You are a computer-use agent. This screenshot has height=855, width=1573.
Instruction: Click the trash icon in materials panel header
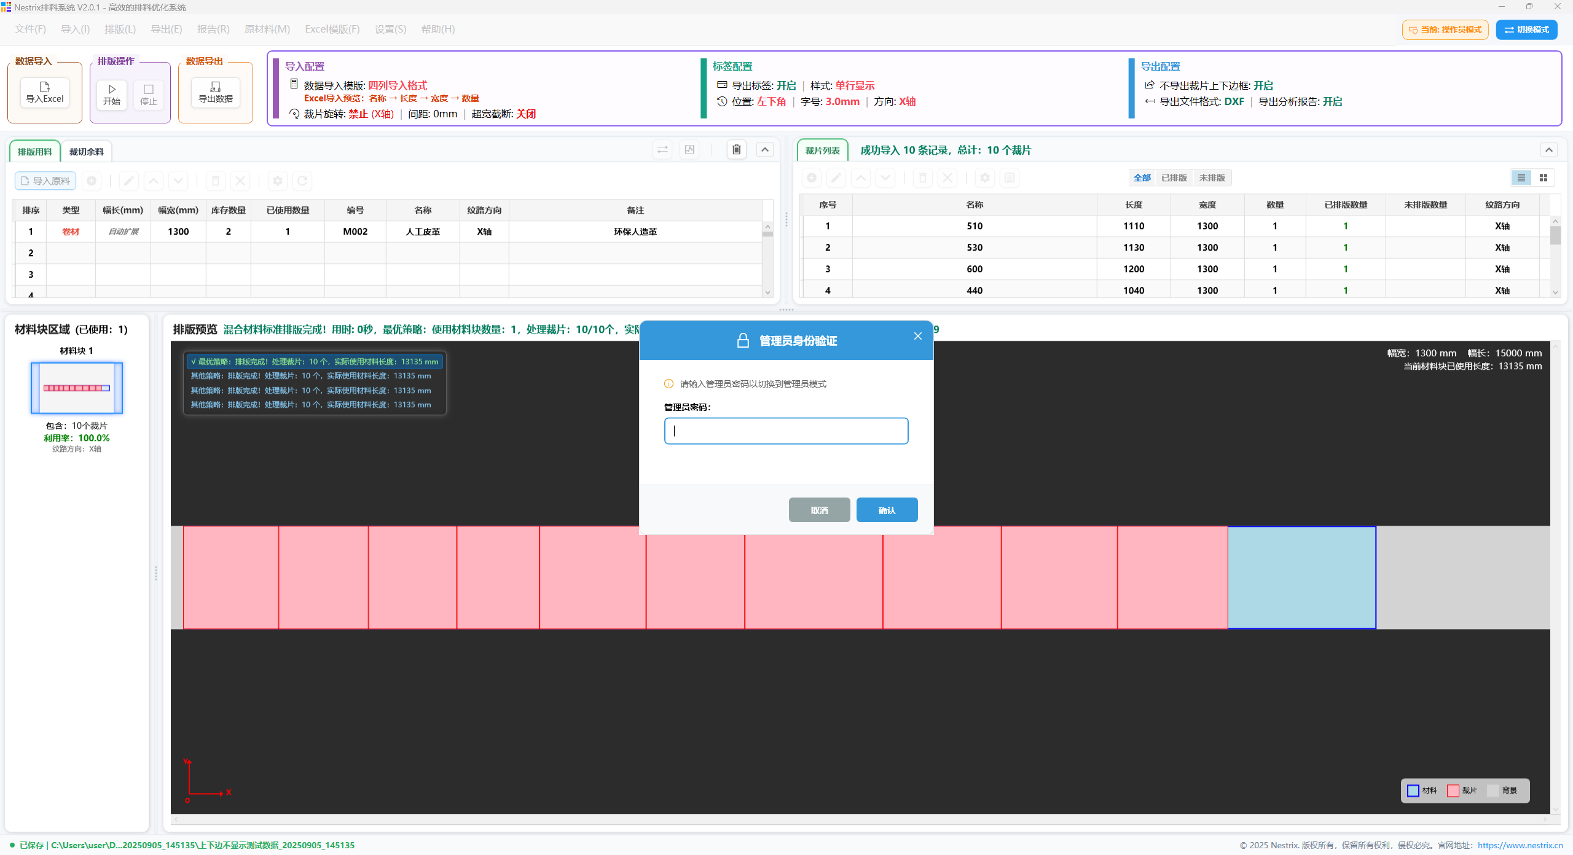pos(736,149)
